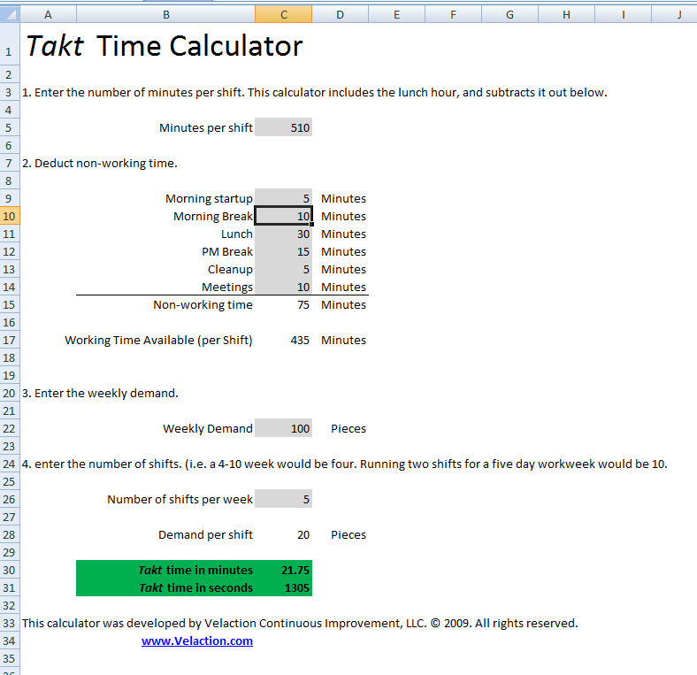Click the Velaction copyright notice text
The width and height of the screenshot is (697, 675).
(x=300, y=624)
